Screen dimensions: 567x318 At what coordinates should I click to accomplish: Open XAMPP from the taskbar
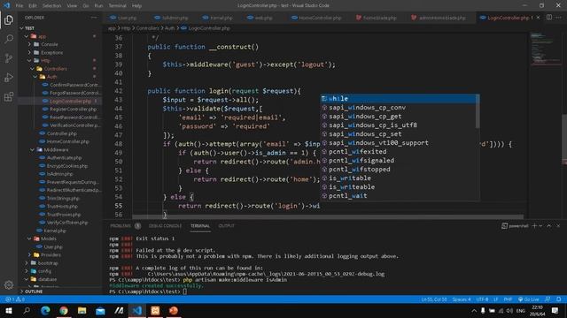(x=155, y=310)
